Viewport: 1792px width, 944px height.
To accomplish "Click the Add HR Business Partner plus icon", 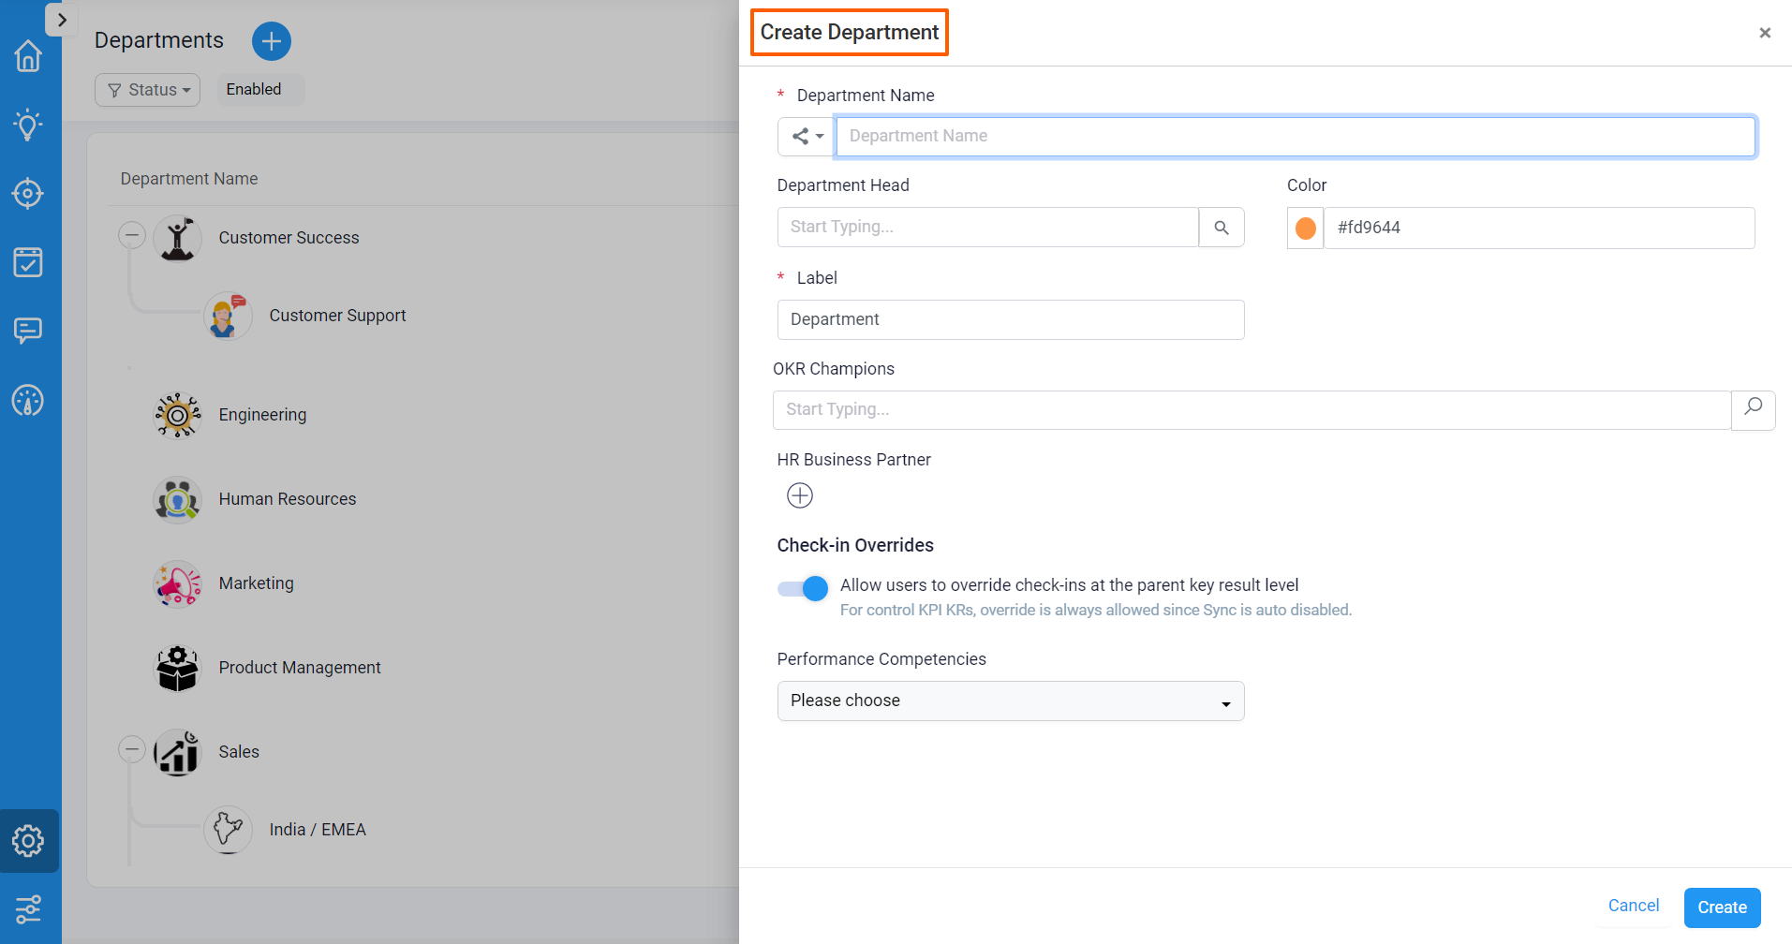I will tap(800, 495).
